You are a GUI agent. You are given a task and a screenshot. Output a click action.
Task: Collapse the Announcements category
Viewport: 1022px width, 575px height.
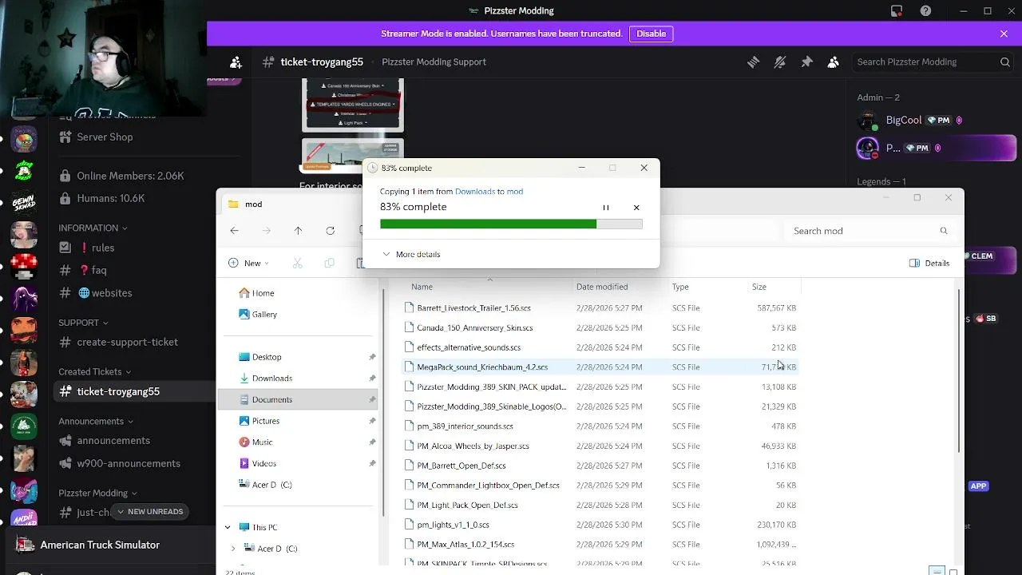click(95, 421)
